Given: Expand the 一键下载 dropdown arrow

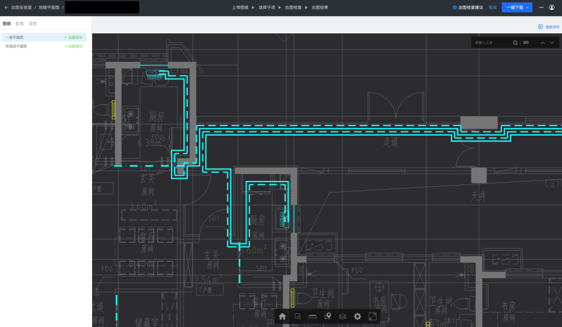Looking at the screenshot, I should pos(528,7).
